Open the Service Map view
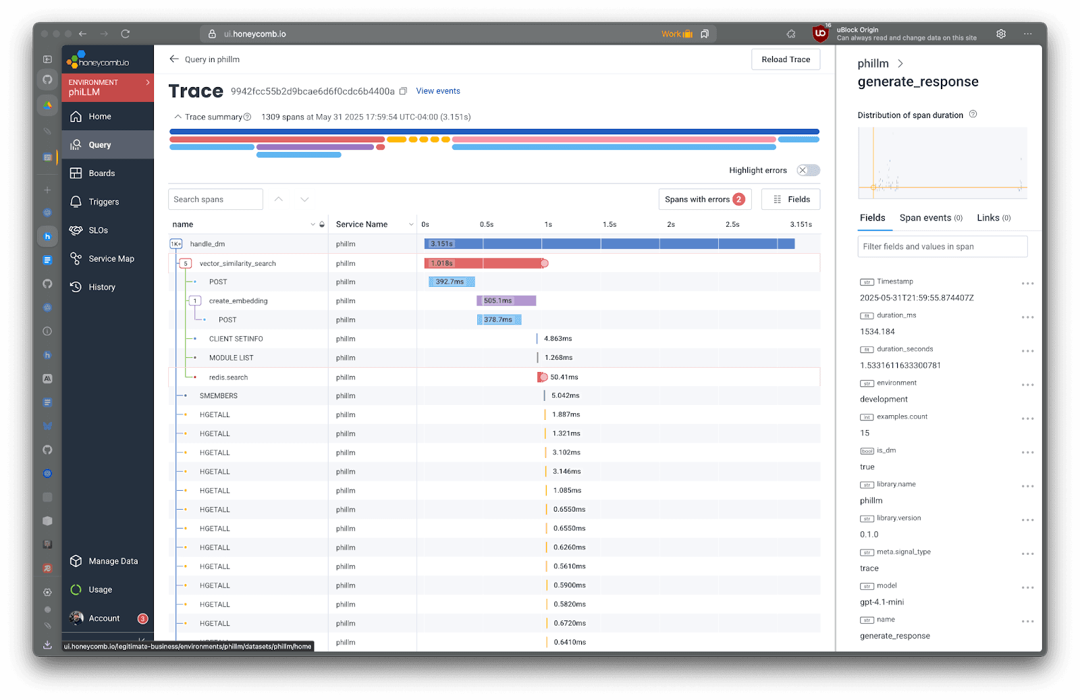The image size is (1080, 700). click(111, 259)
